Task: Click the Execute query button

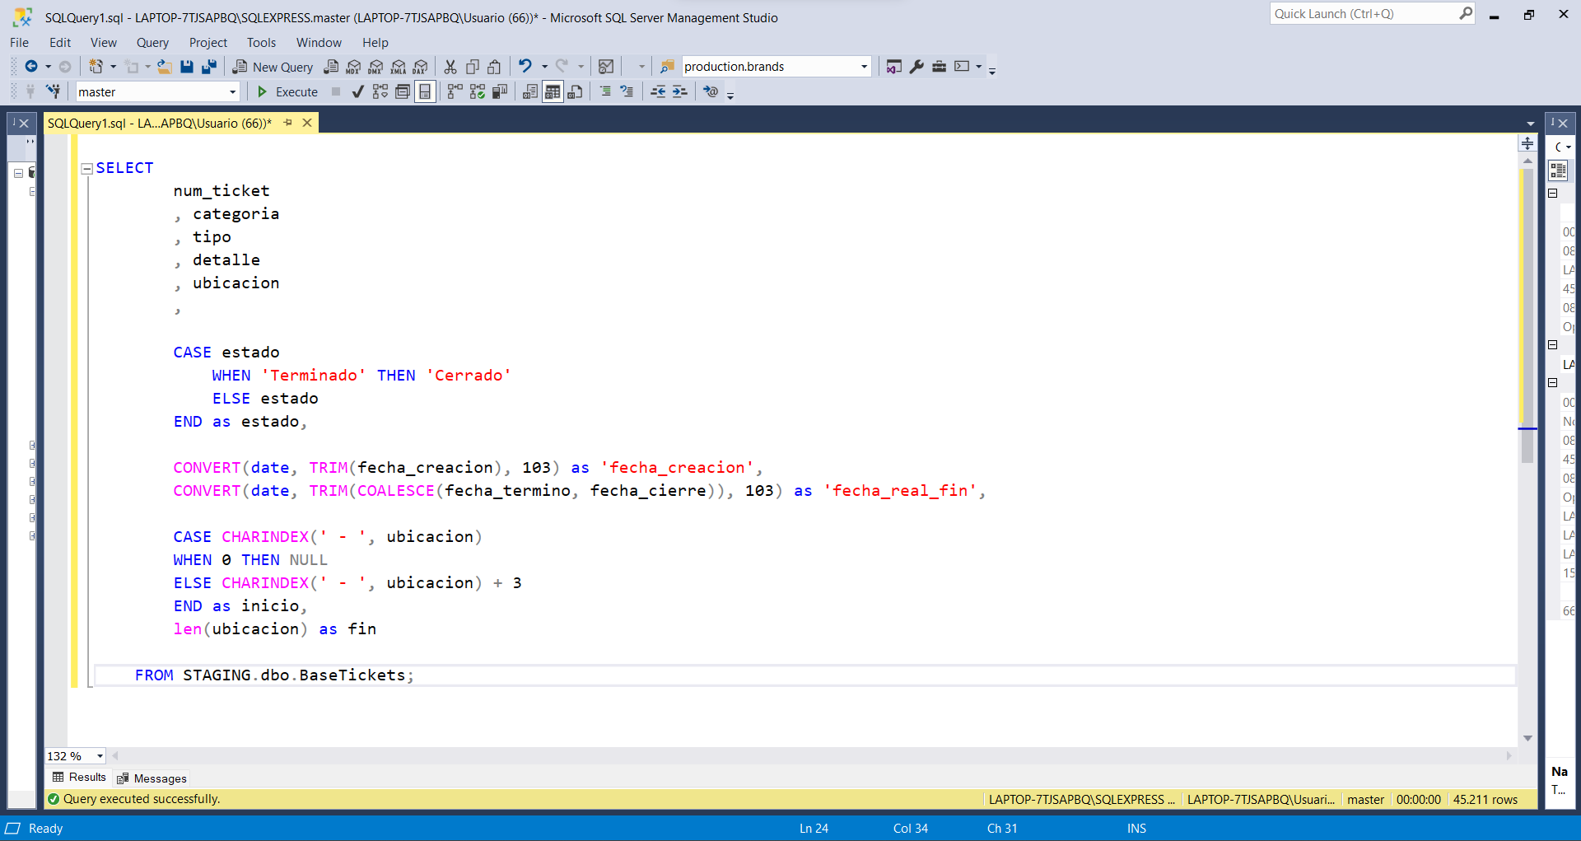Action: pos(287,91)
